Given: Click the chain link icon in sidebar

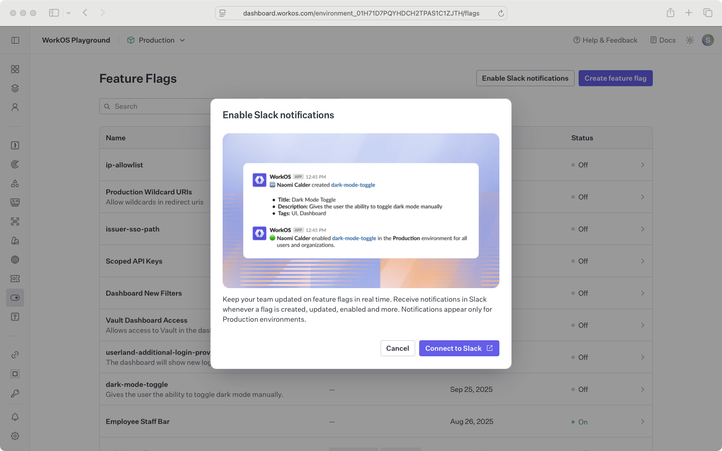Looking at the screenshot, I should (15, 355).
